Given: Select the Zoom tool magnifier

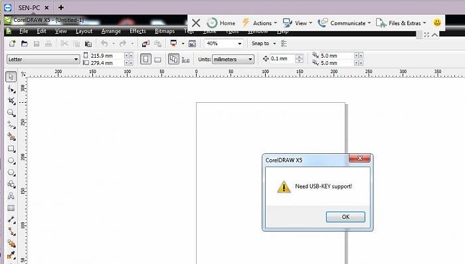Looking at the screenshot, I should [x=11, y=113].
